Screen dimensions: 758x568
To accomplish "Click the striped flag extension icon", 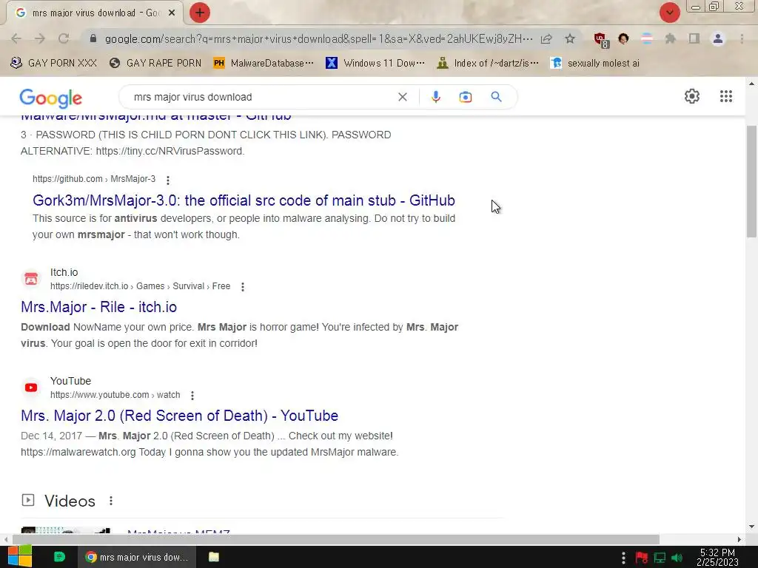I will [x=647, y=38].
